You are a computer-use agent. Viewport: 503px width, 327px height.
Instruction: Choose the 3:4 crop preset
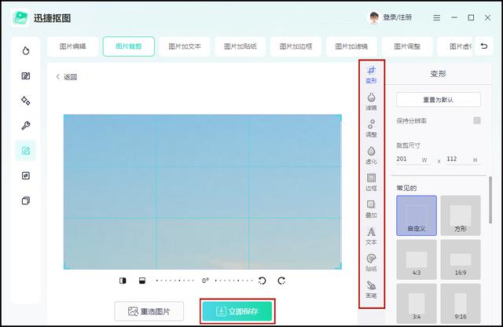417,303
